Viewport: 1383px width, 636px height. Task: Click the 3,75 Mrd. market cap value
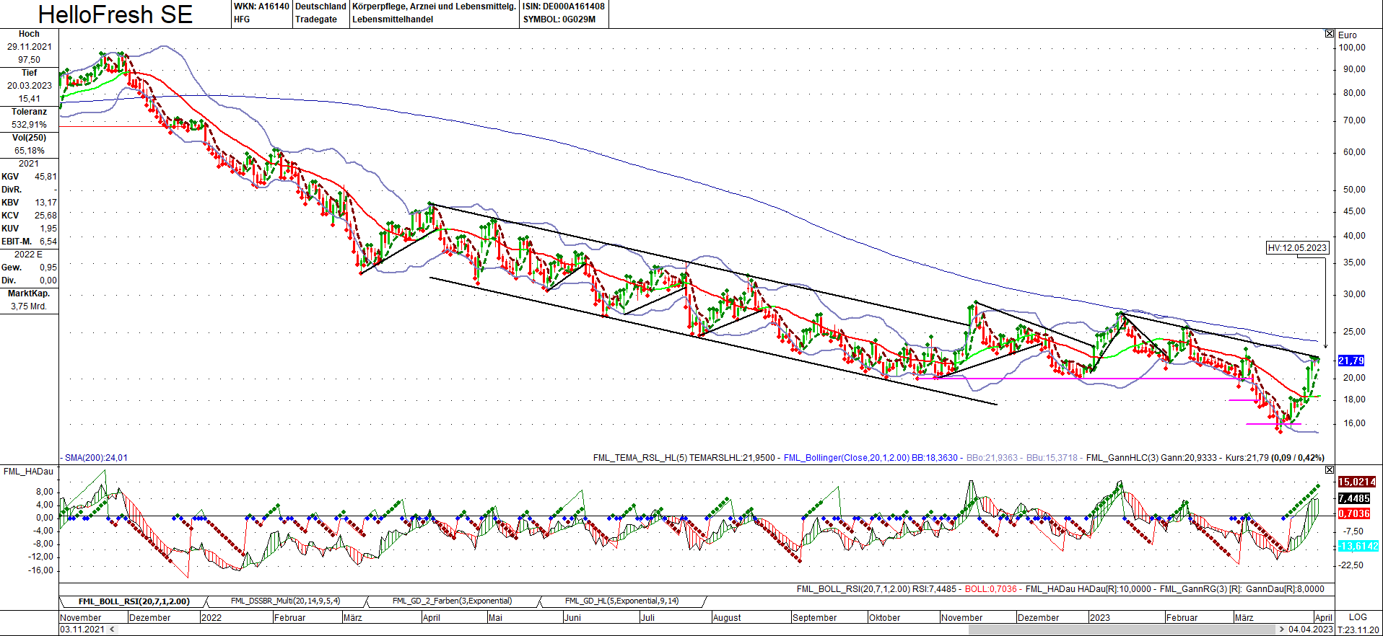coord(29,306)
